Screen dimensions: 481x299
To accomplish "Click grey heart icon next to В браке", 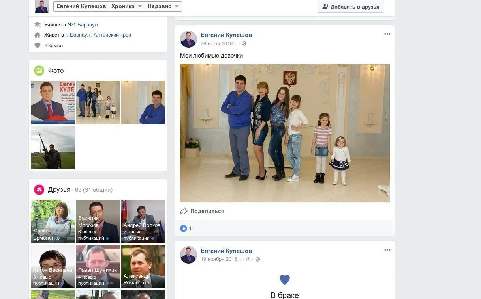I will (38, 46).
